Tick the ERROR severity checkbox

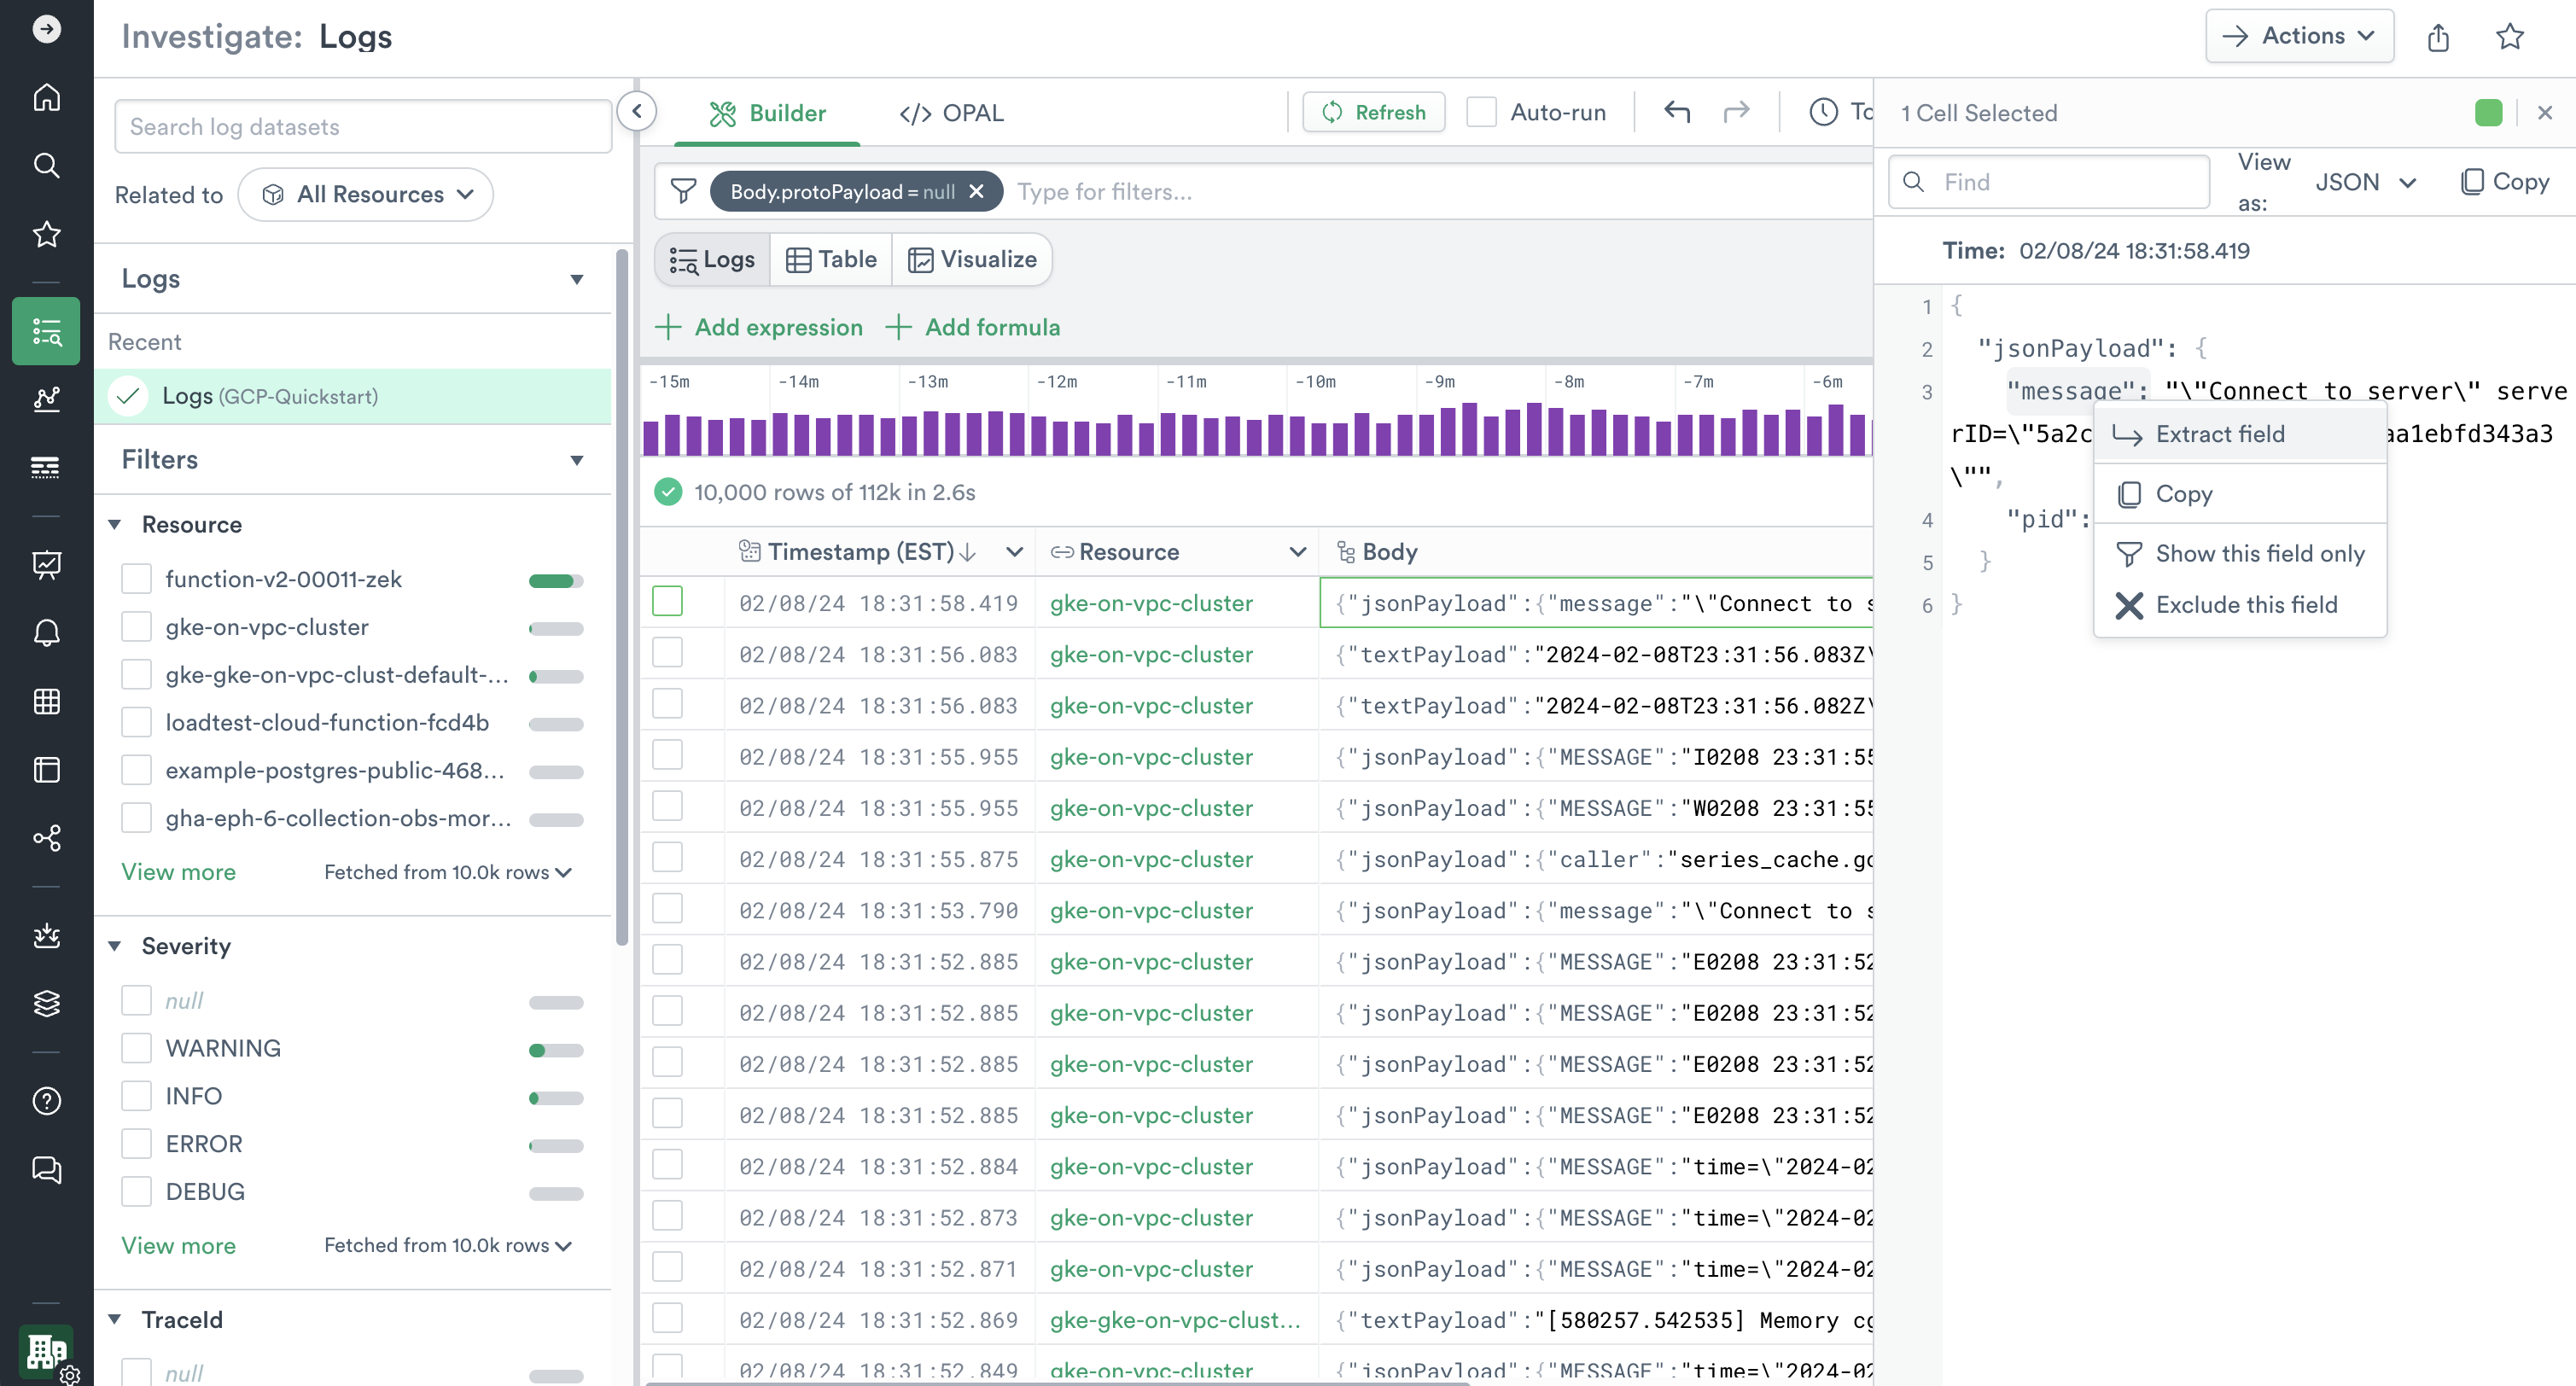click(136, 1144)
